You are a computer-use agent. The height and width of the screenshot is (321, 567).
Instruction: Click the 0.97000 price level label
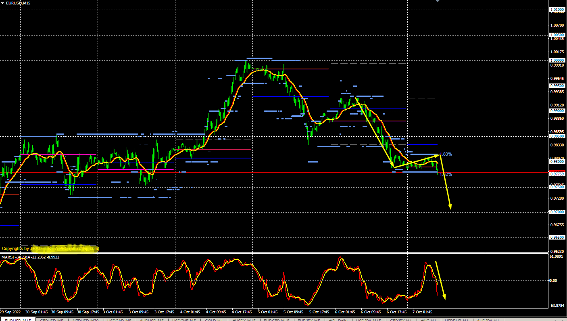coord(557,212)
